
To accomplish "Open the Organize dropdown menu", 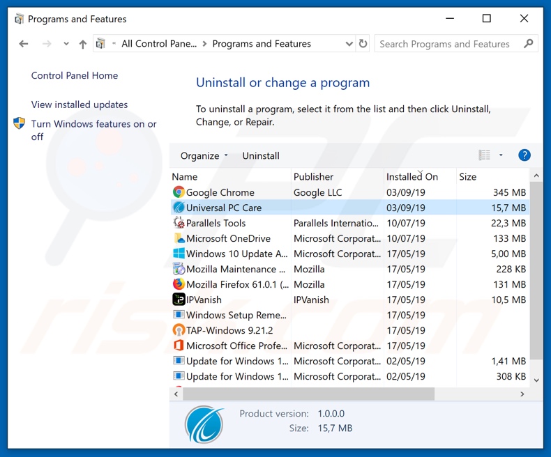I will coord(204,155).
